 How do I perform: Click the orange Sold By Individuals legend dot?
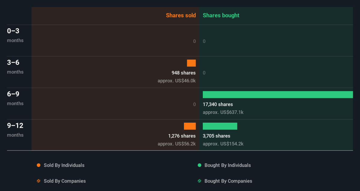(38, 165)
